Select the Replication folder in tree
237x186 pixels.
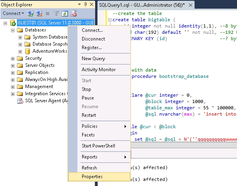37,72
